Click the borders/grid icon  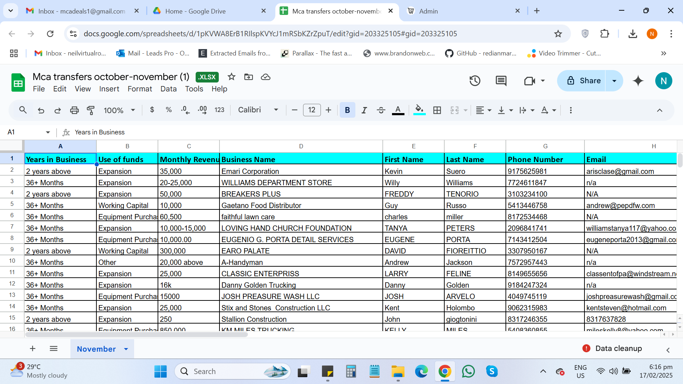[437, 110]
